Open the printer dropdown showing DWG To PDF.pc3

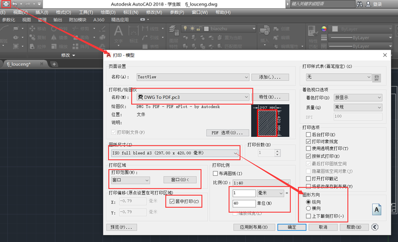point(193,97)
